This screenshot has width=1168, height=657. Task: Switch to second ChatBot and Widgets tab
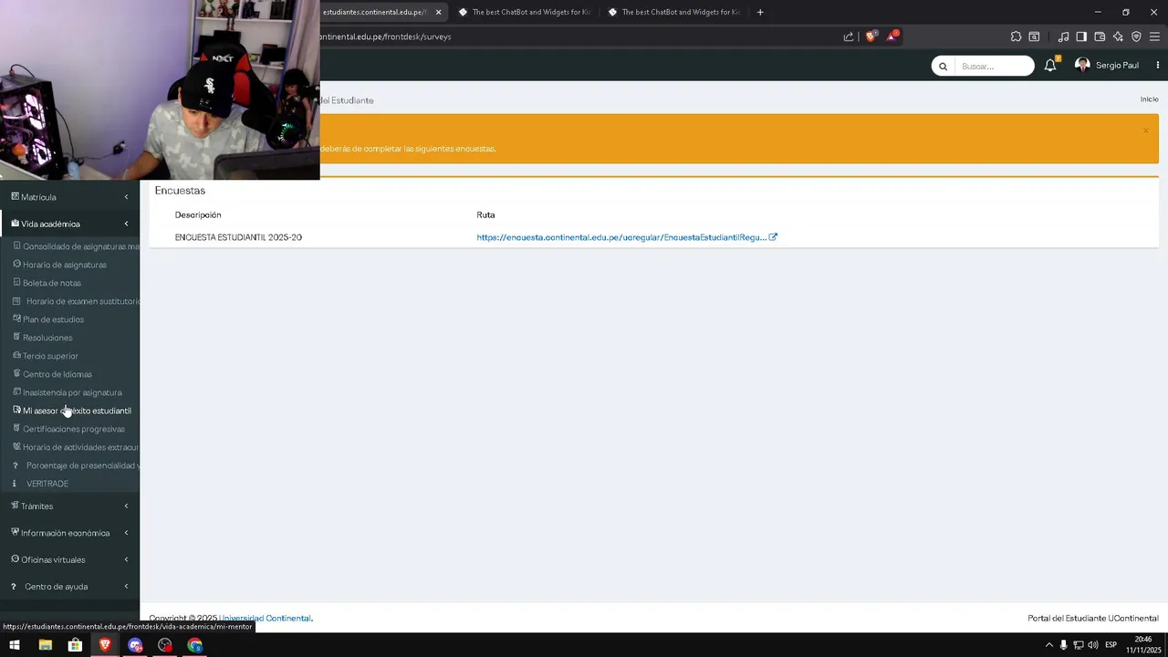coord(673,12)
